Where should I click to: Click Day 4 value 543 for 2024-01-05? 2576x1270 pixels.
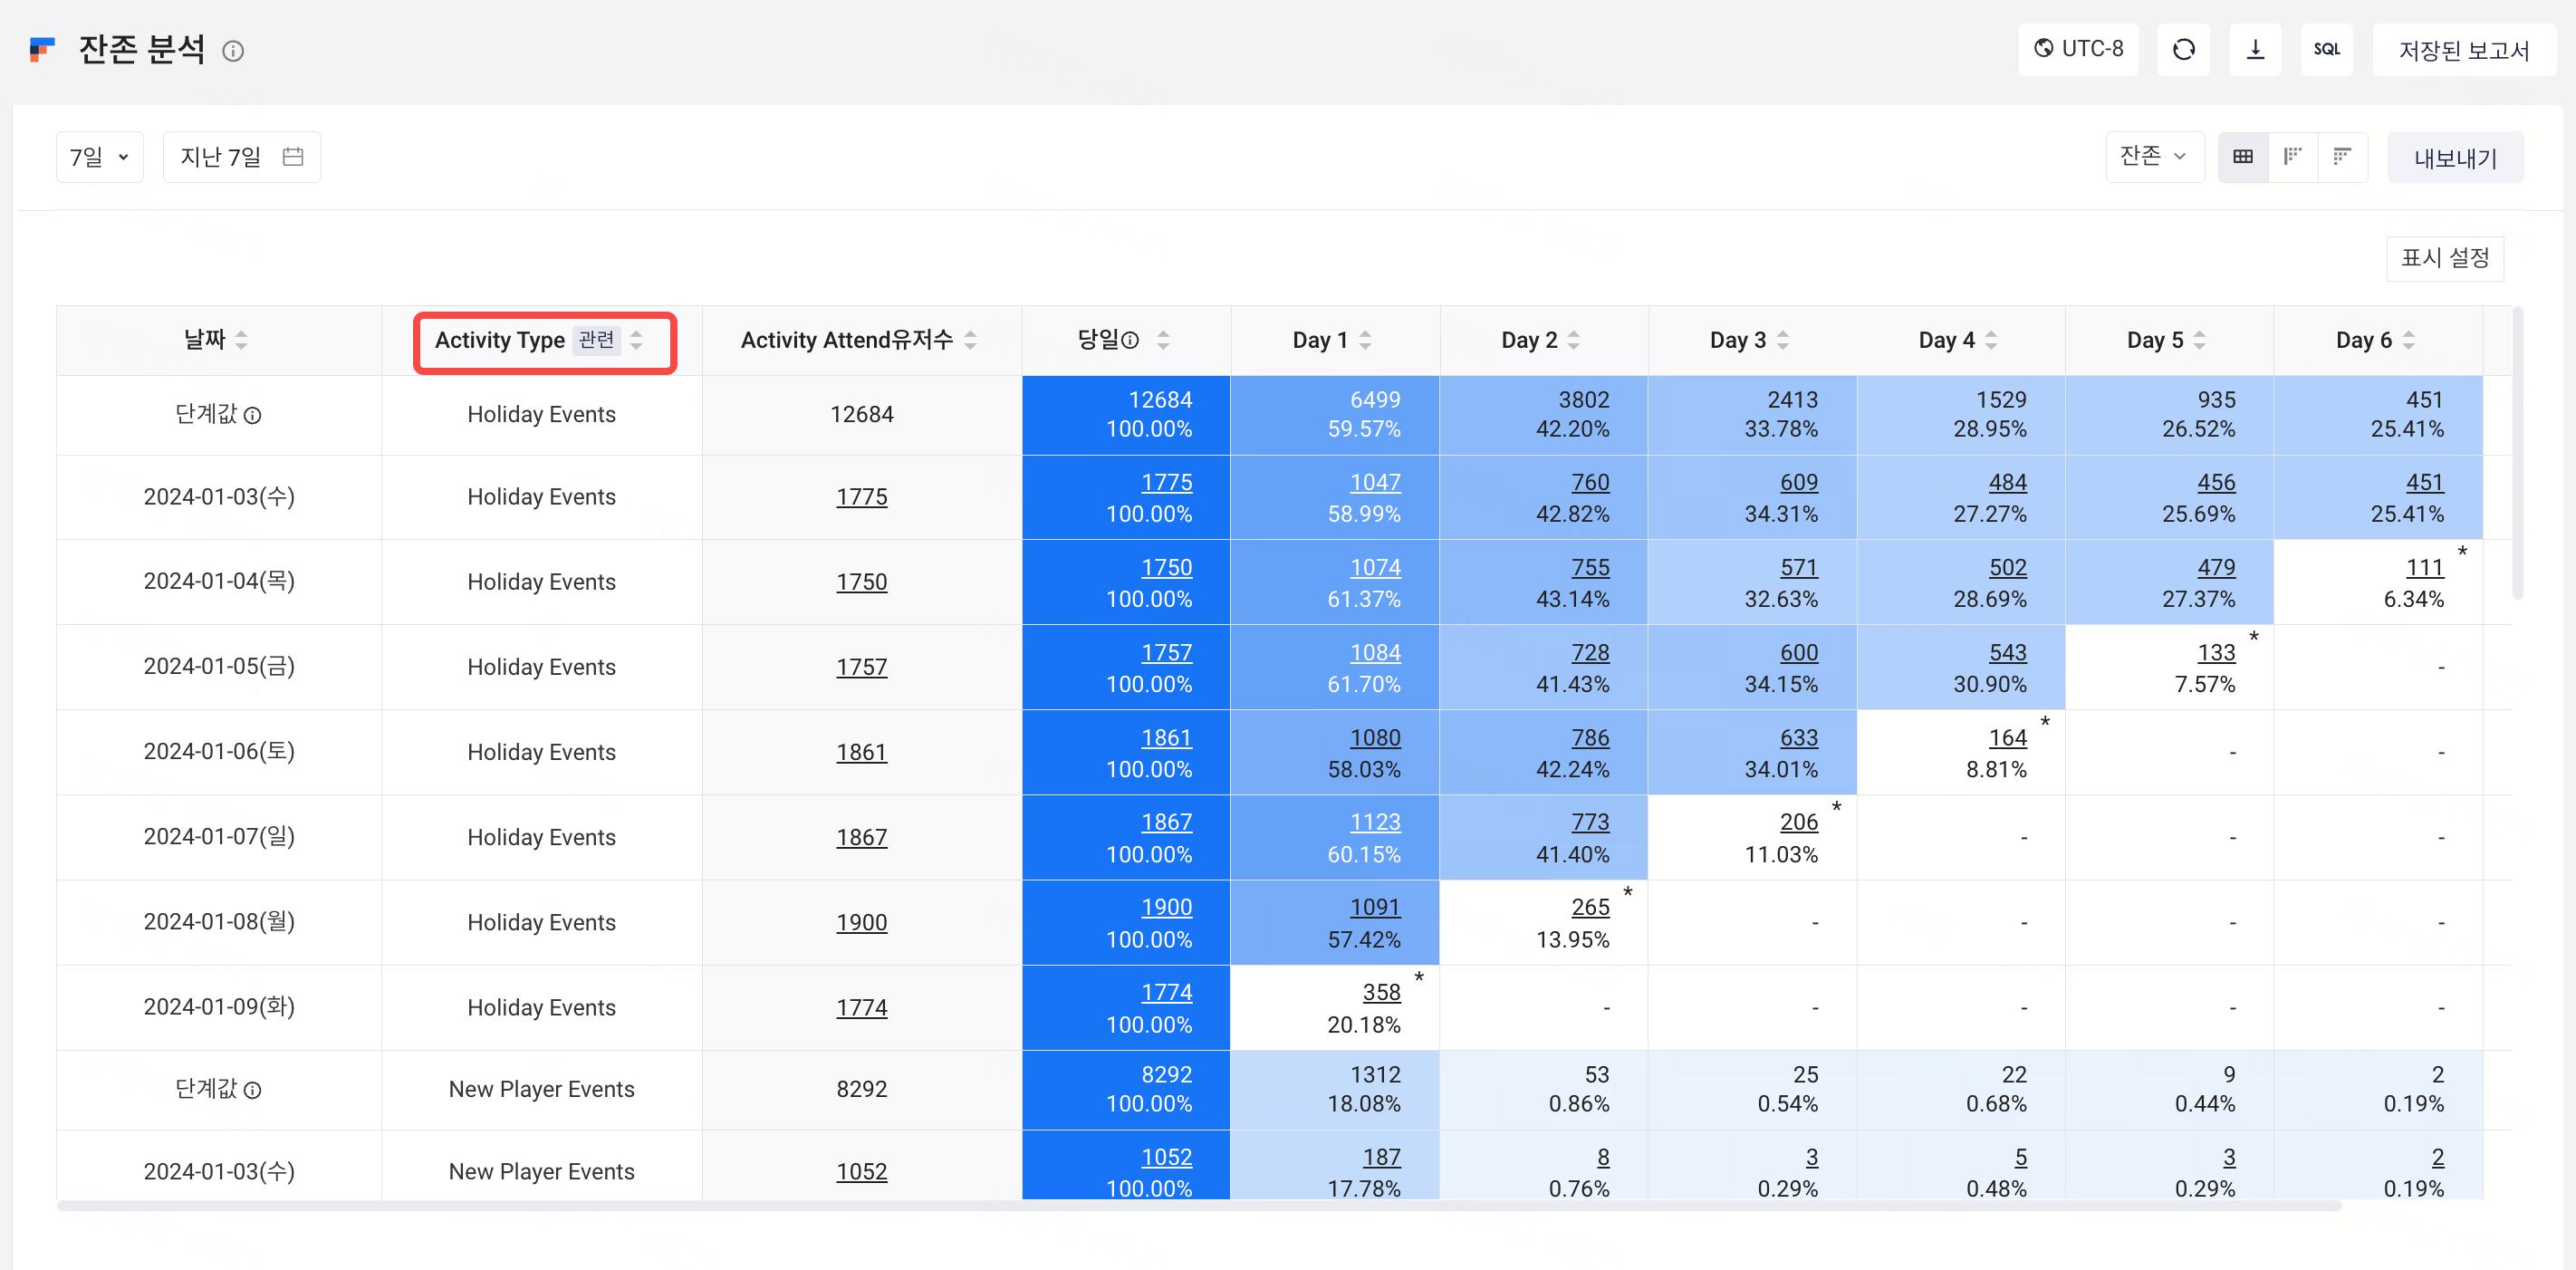2007,652
